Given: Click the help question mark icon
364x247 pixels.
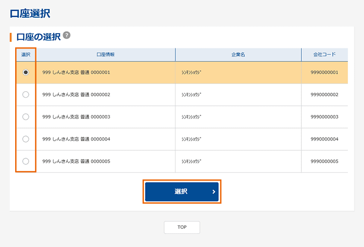Looking at the screenshot, I should point(67,36).
